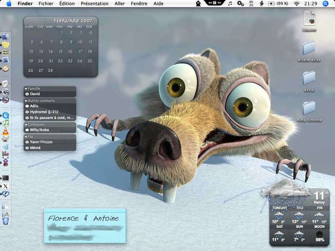Select contact Willy/Koba
Screen dimensions: 335x251
[x=50, y=130]
